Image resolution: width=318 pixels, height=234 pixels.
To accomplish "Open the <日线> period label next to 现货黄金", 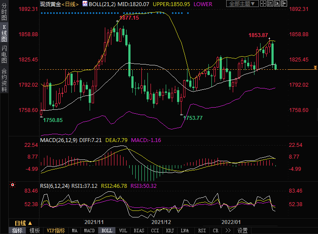I will point(70,4).
